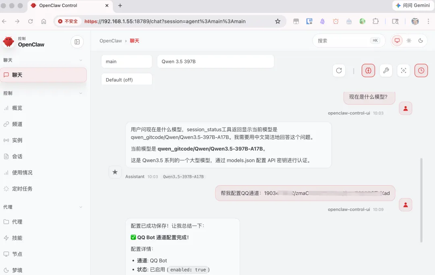This screenshot has height=275, width=435.
Task: Open the Default (off) dropdown
Action: pyautogui.click(x=127, y=80)
